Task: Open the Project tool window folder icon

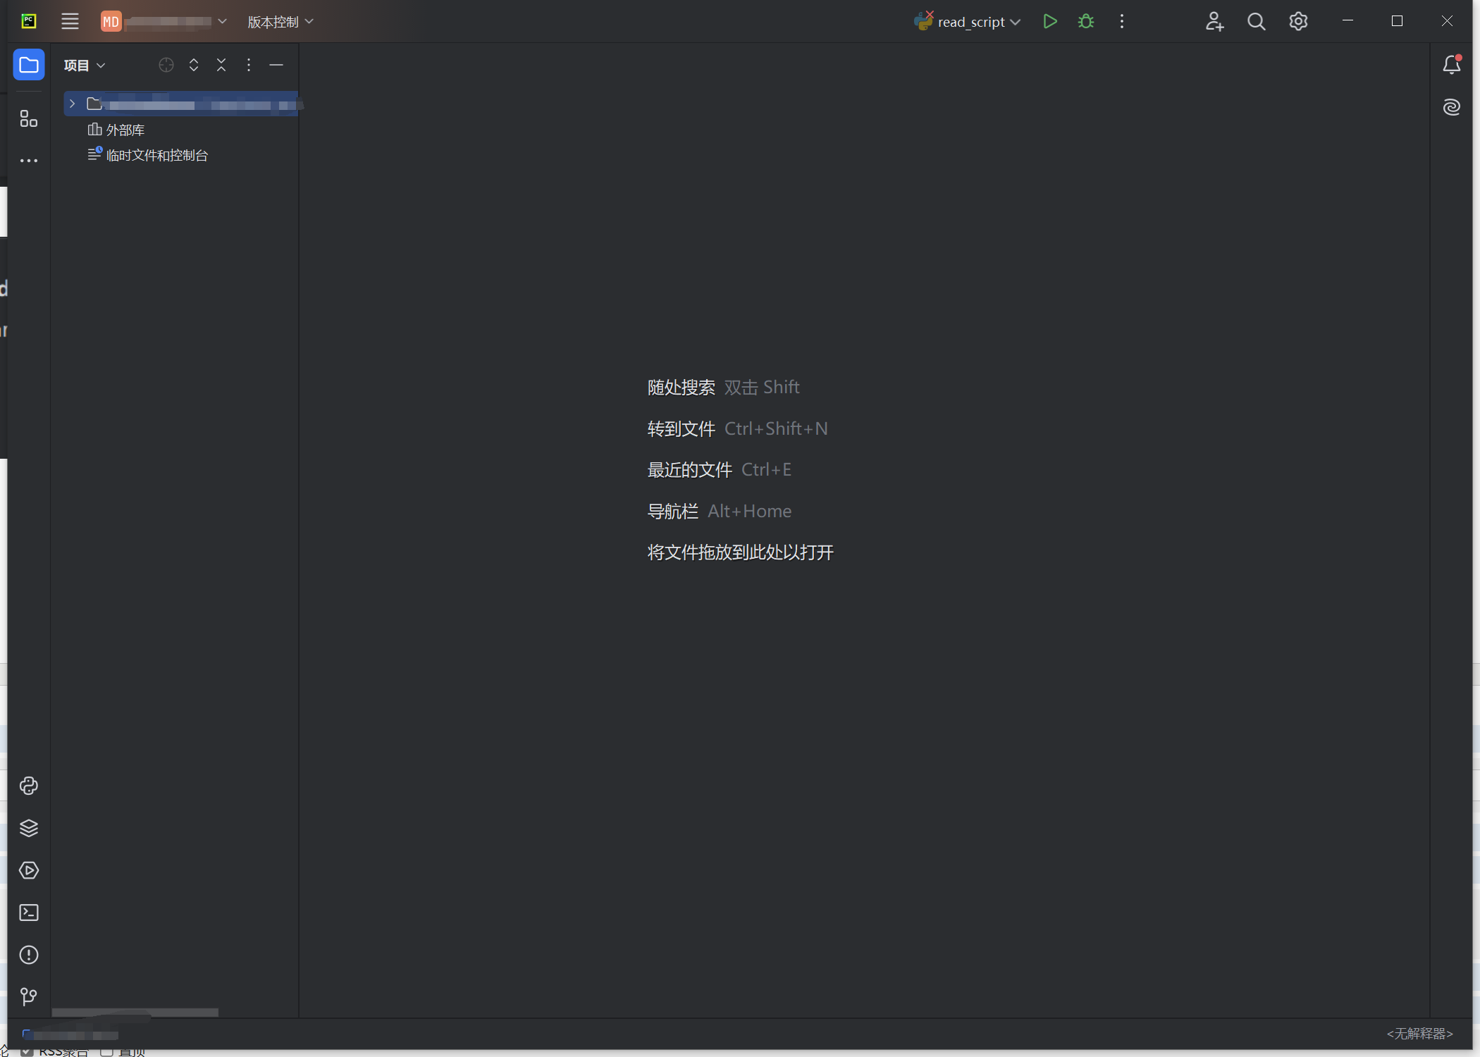Action: (29, 65)
